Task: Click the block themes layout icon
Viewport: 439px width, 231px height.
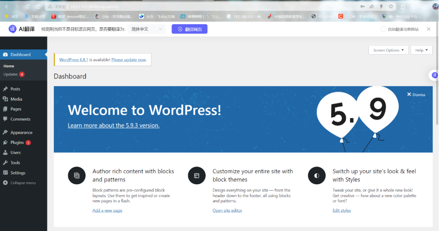Action: [197, 175]
